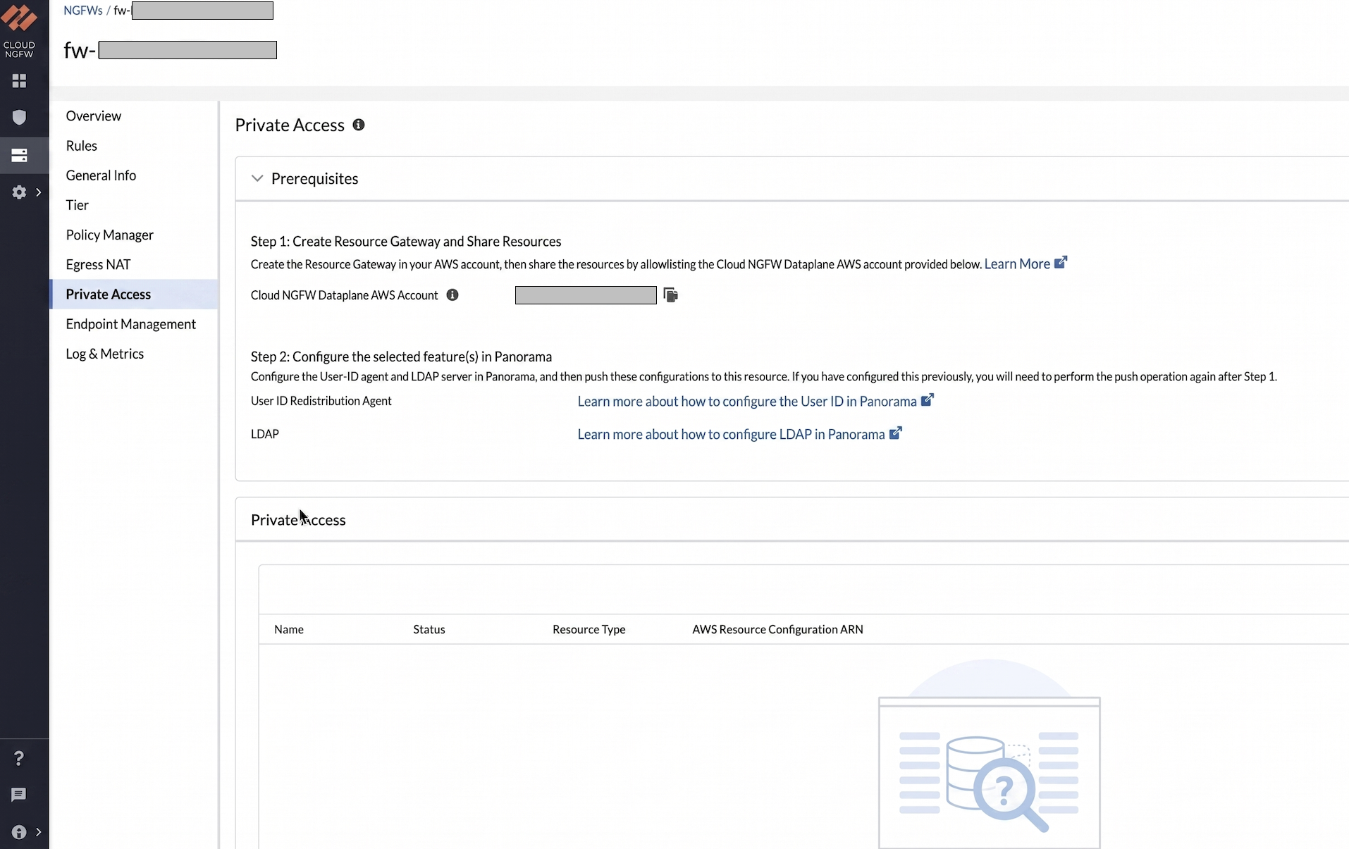This screenshot has height=849, width=1349.
Task: Open the dashboard grid icon in sidebar
Action: tap(19, 81)
